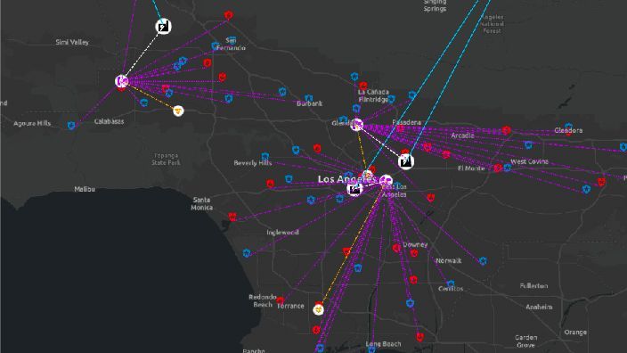This screenshot has height=353, width=627.
Task: Click the Inglewood label
Action: (282, 232)
